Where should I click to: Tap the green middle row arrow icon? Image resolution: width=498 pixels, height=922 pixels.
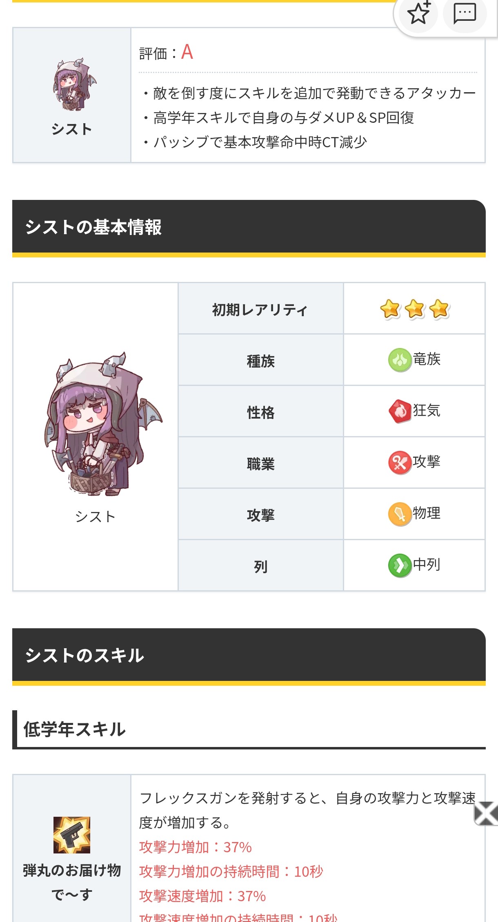click(399, 565)
